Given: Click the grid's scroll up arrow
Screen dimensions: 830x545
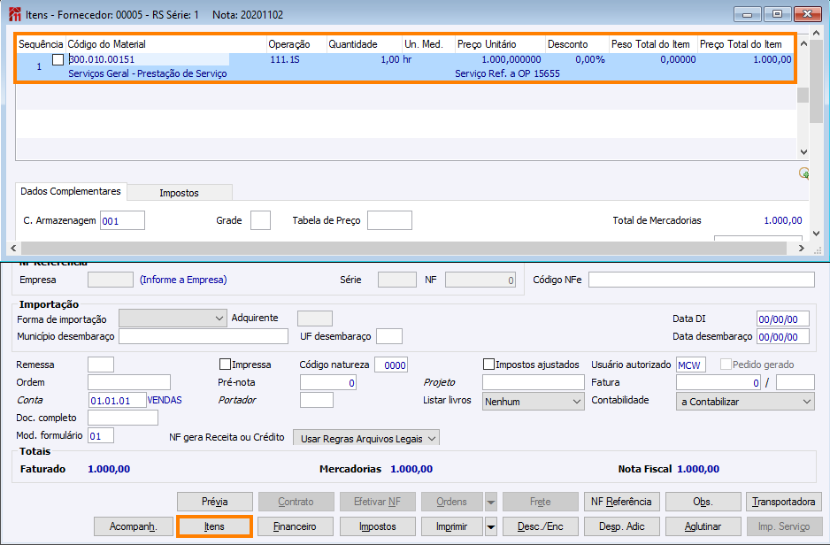Looking at the screenshot, I should click(x=803, y=42).
